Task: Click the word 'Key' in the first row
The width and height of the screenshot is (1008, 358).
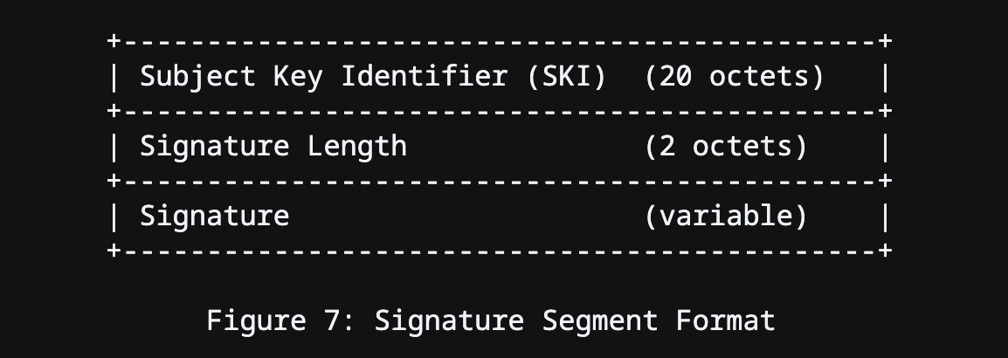Action: [298, 77]
